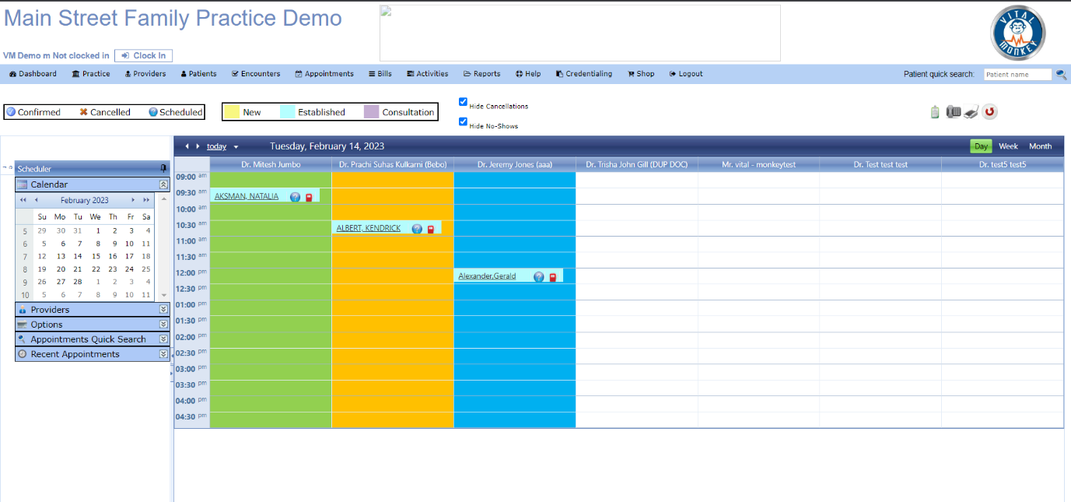Image resolution: width=1071 pixels, height=502 pixels.
Task: Toggle the Hide No-Shows checkbox
Action: [463, 121]
